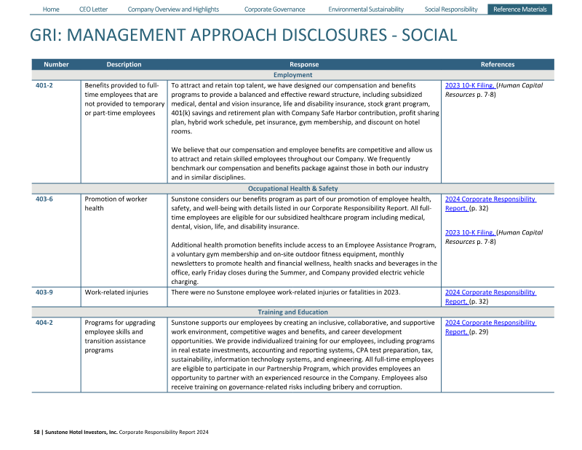Follow the 2023 10-K Filing link in row 403-6
This screenshot has width=582, height=450.
click(x=469, y=232)
